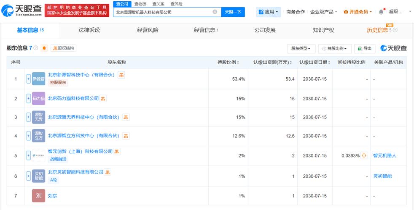
Task: Open the 刘东 shareholder link
Action: (52, 196)
